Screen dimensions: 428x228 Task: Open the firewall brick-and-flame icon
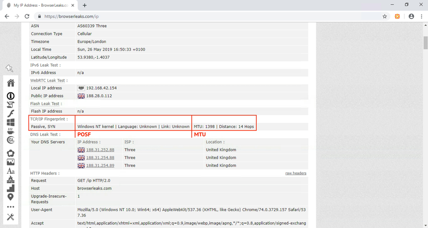pos(10,179)
